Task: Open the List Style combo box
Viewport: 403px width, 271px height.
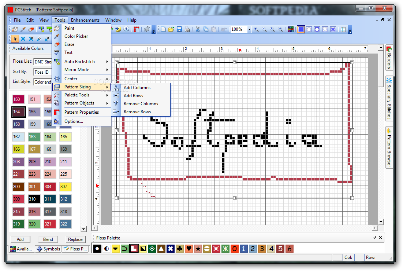Action: point(43,82)
